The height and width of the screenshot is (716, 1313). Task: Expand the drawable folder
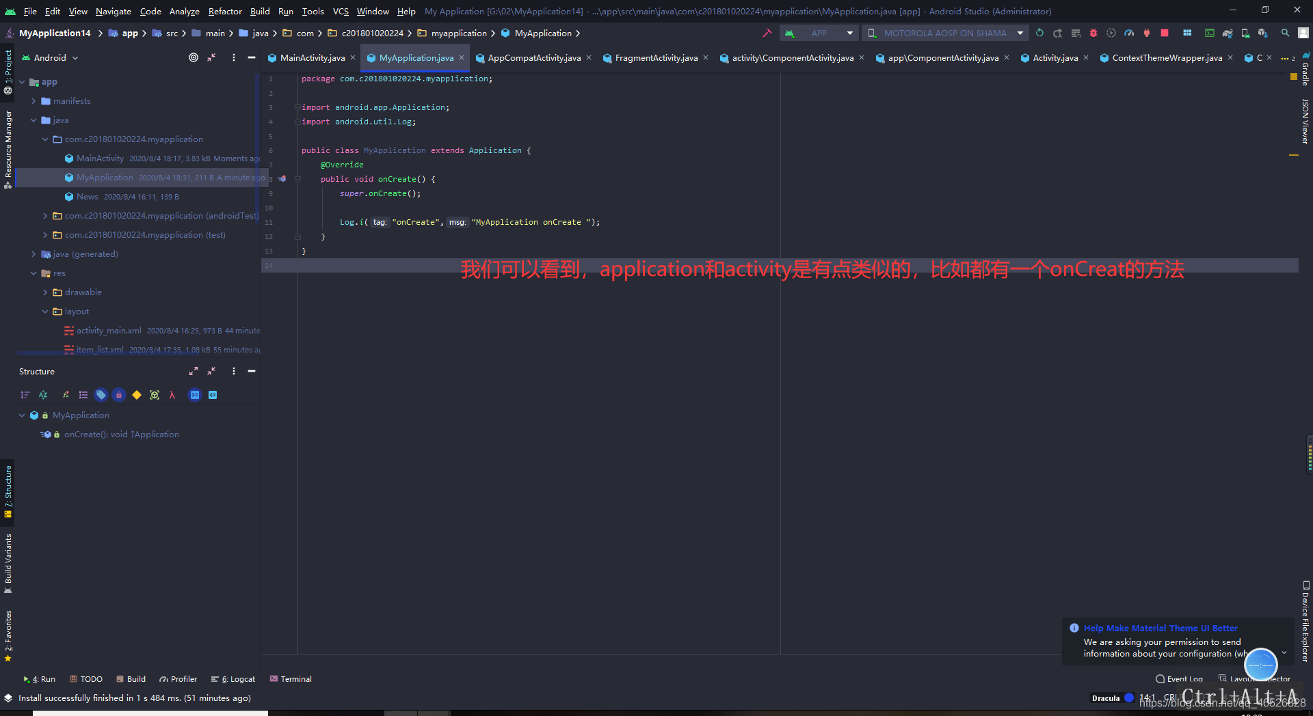coord(45,292)
